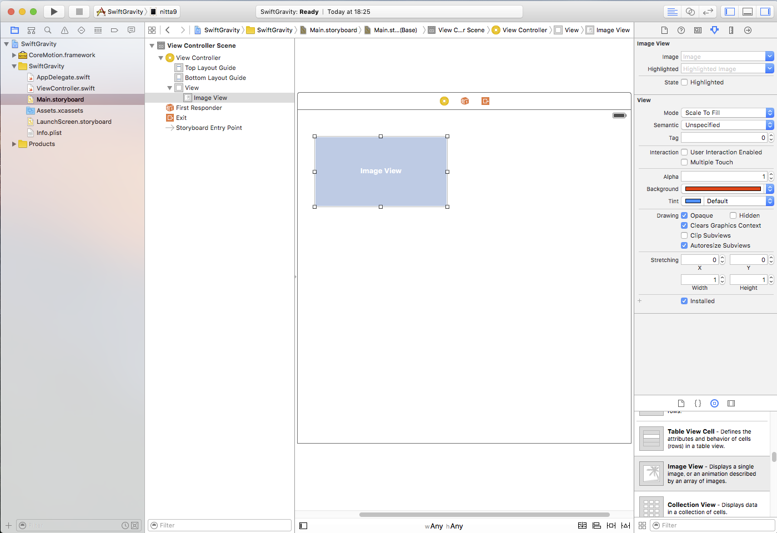Image resolution: width=777 pixels, height=533 pixels.
Task: Toggle the document outline panel
Action: click(303, 526)
